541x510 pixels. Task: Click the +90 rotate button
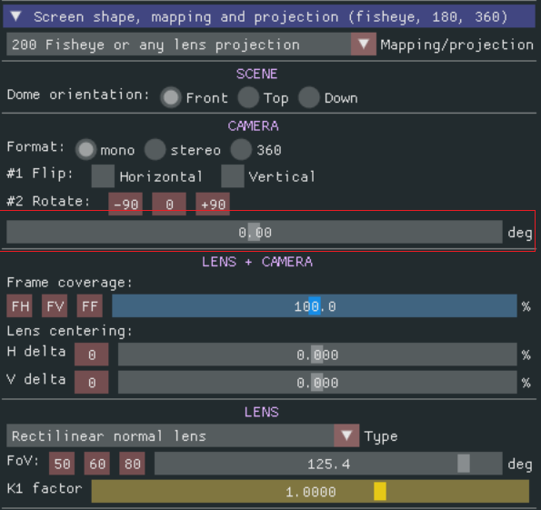pyautogui.click(x=213, y=204)
